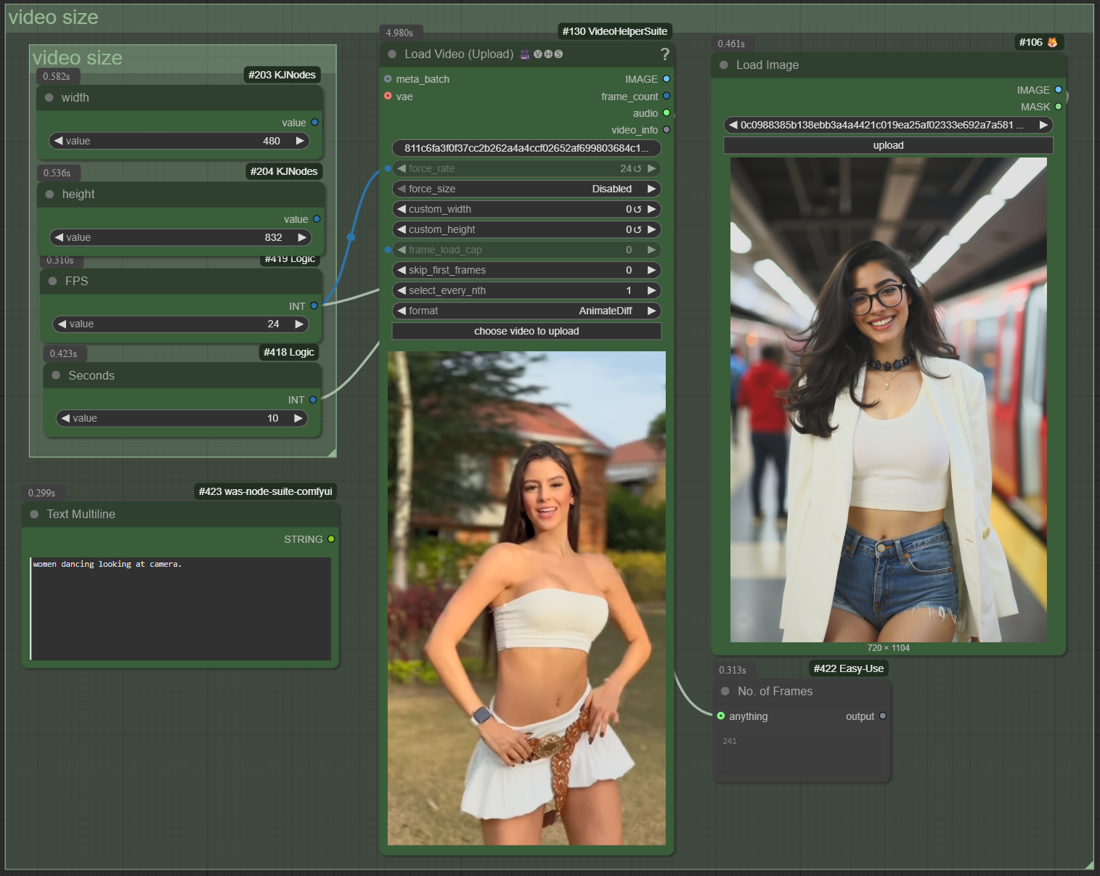Select next image with the filename right arrow
The width and height of the screenshot is (1100, 876).
click(1043, 125)
